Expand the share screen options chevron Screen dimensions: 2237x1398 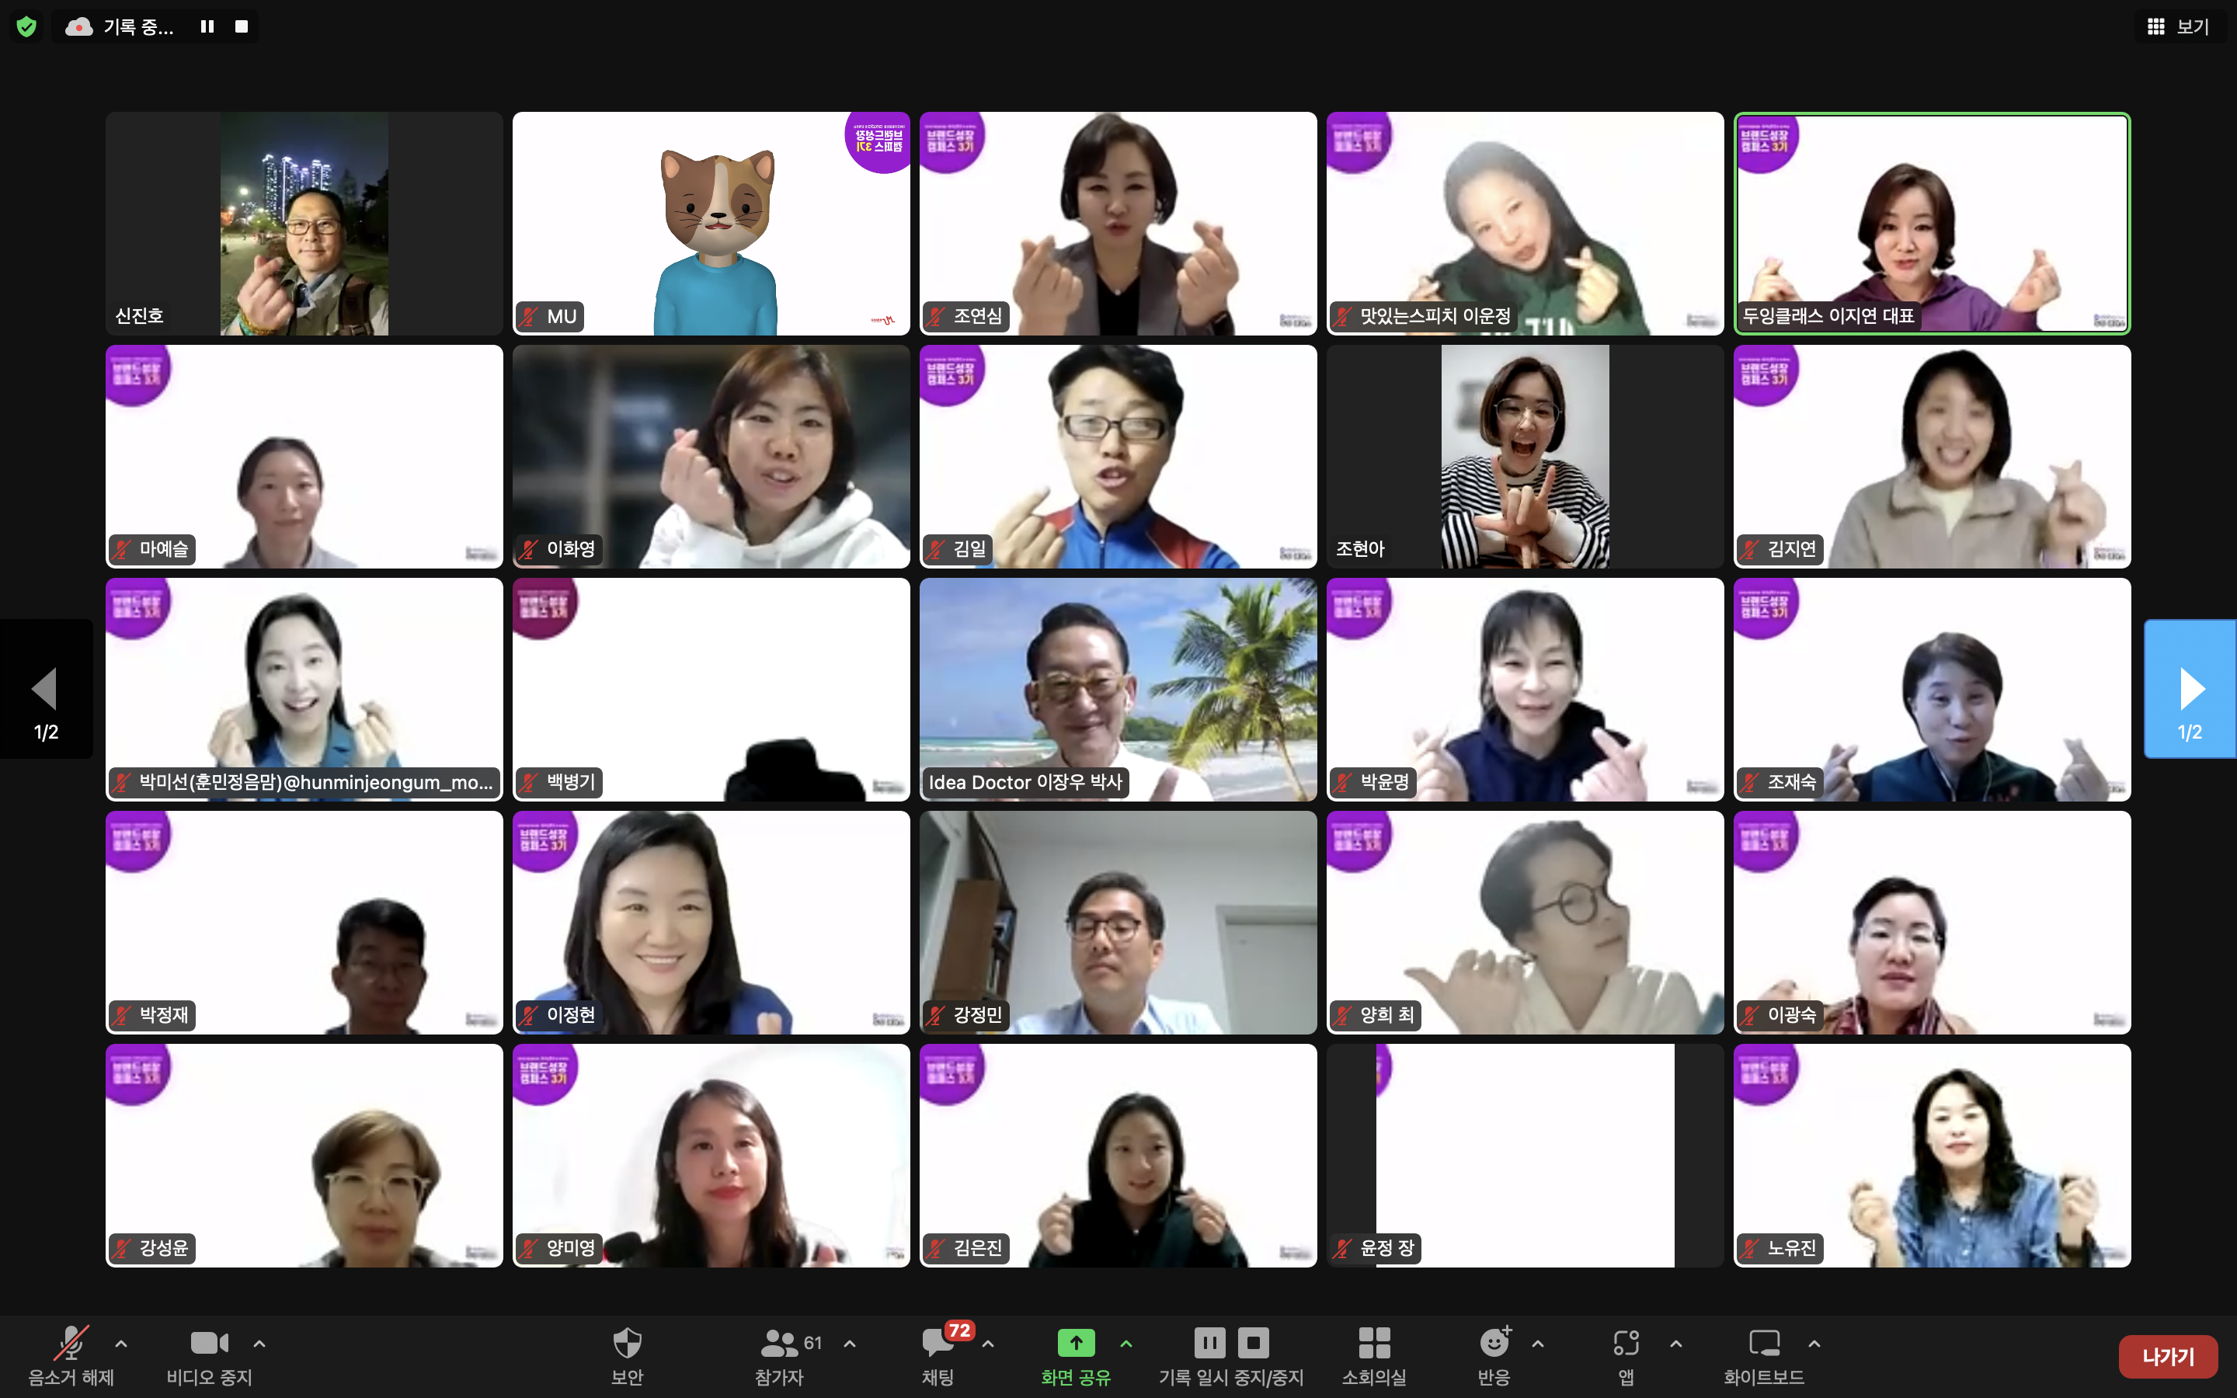1126,1344
